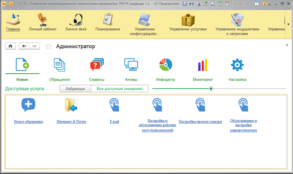Click the Новое обращение link
Screen dimensions: 293x174
click(x=29, y=122)
